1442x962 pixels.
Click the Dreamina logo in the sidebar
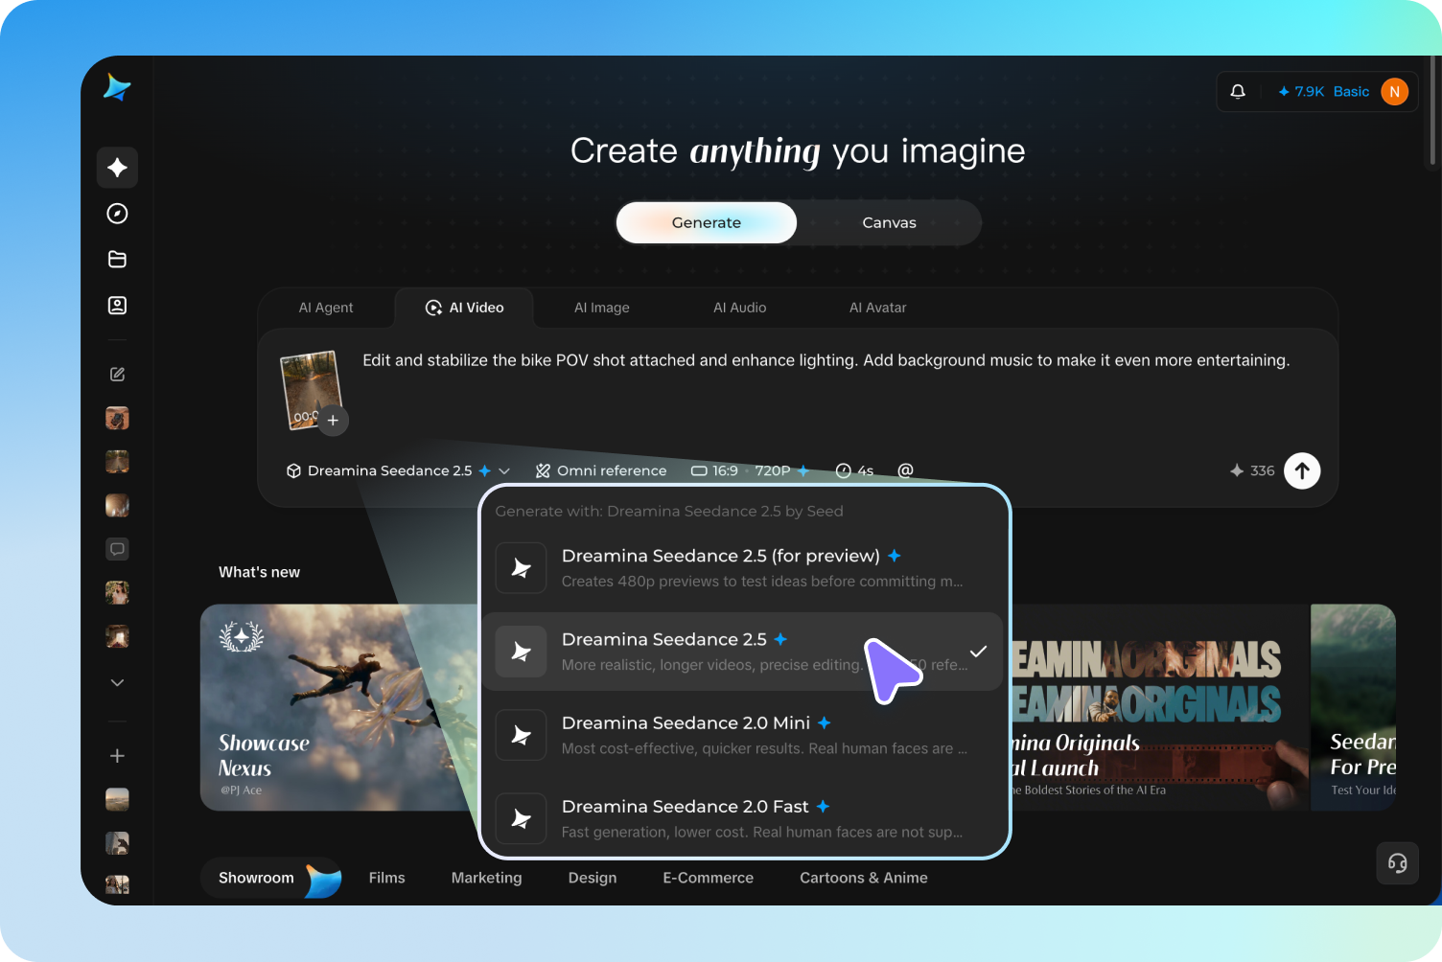tap(117, 87)
